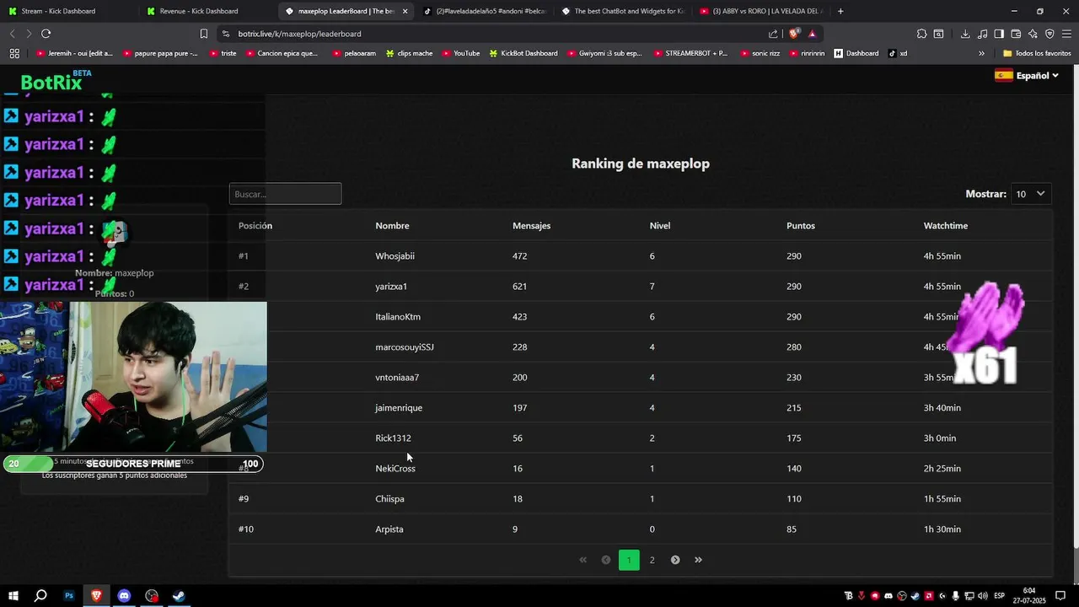Sort by the Mensajes column header
This screenshot has height=607, width=1079.
531,226
